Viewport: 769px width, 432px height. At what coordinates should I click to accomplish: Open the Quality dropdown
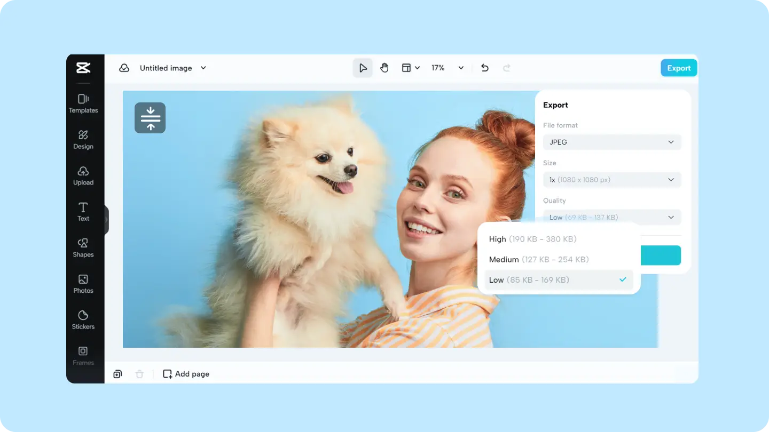(612, 217)
